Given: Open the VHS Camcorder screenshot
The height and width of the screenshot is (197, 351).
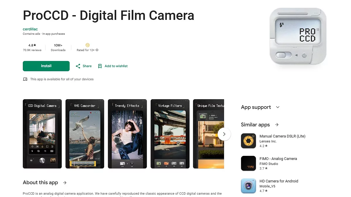Looking at the screenshot, I should coord(85,134).
